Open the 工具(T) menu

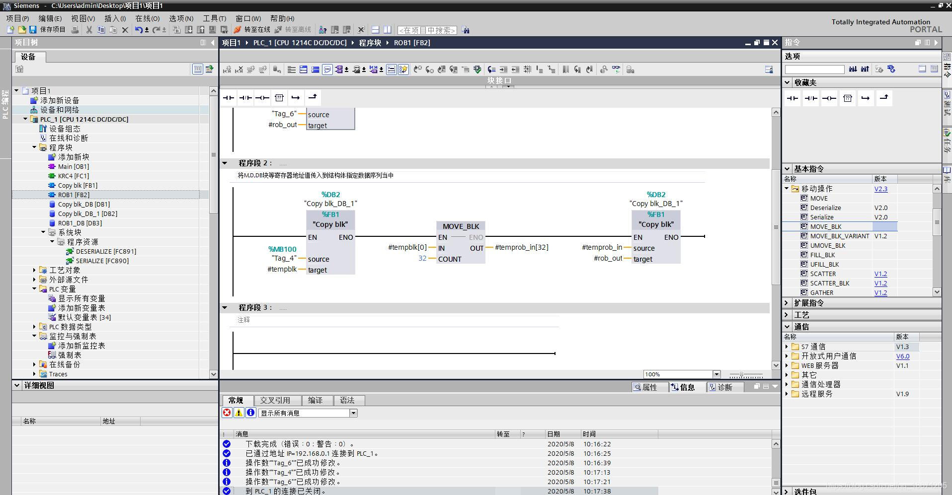[x=214, y=18]
